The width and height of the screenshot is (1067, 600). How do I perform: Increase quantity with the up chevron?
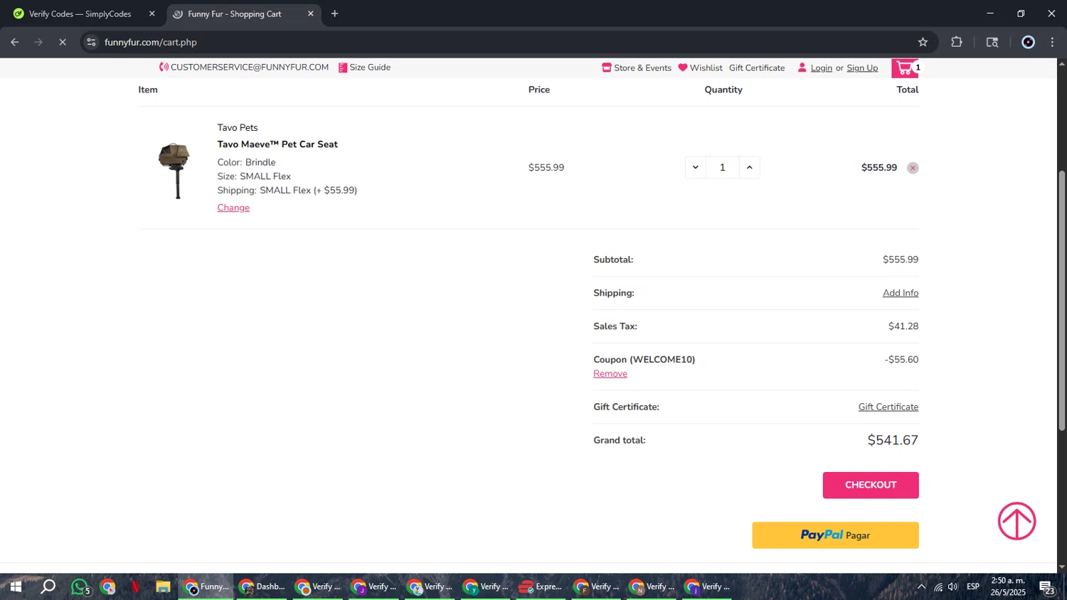point(749,167)
